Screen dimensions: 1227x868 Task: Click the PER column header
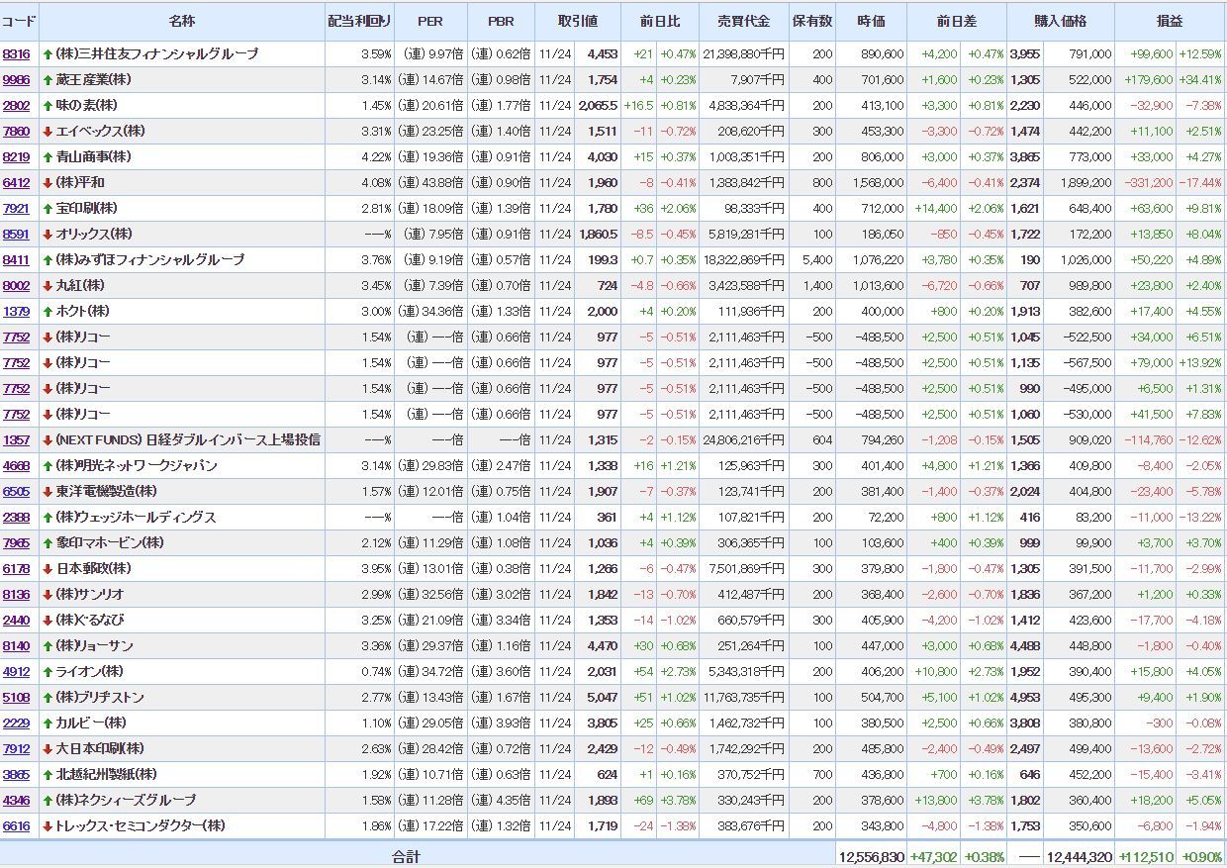[429, 21]
